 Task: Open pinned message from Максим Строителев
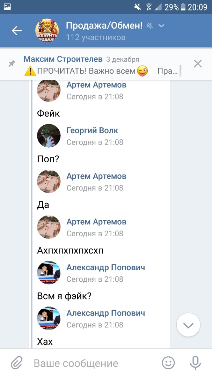tap(101, 65)
